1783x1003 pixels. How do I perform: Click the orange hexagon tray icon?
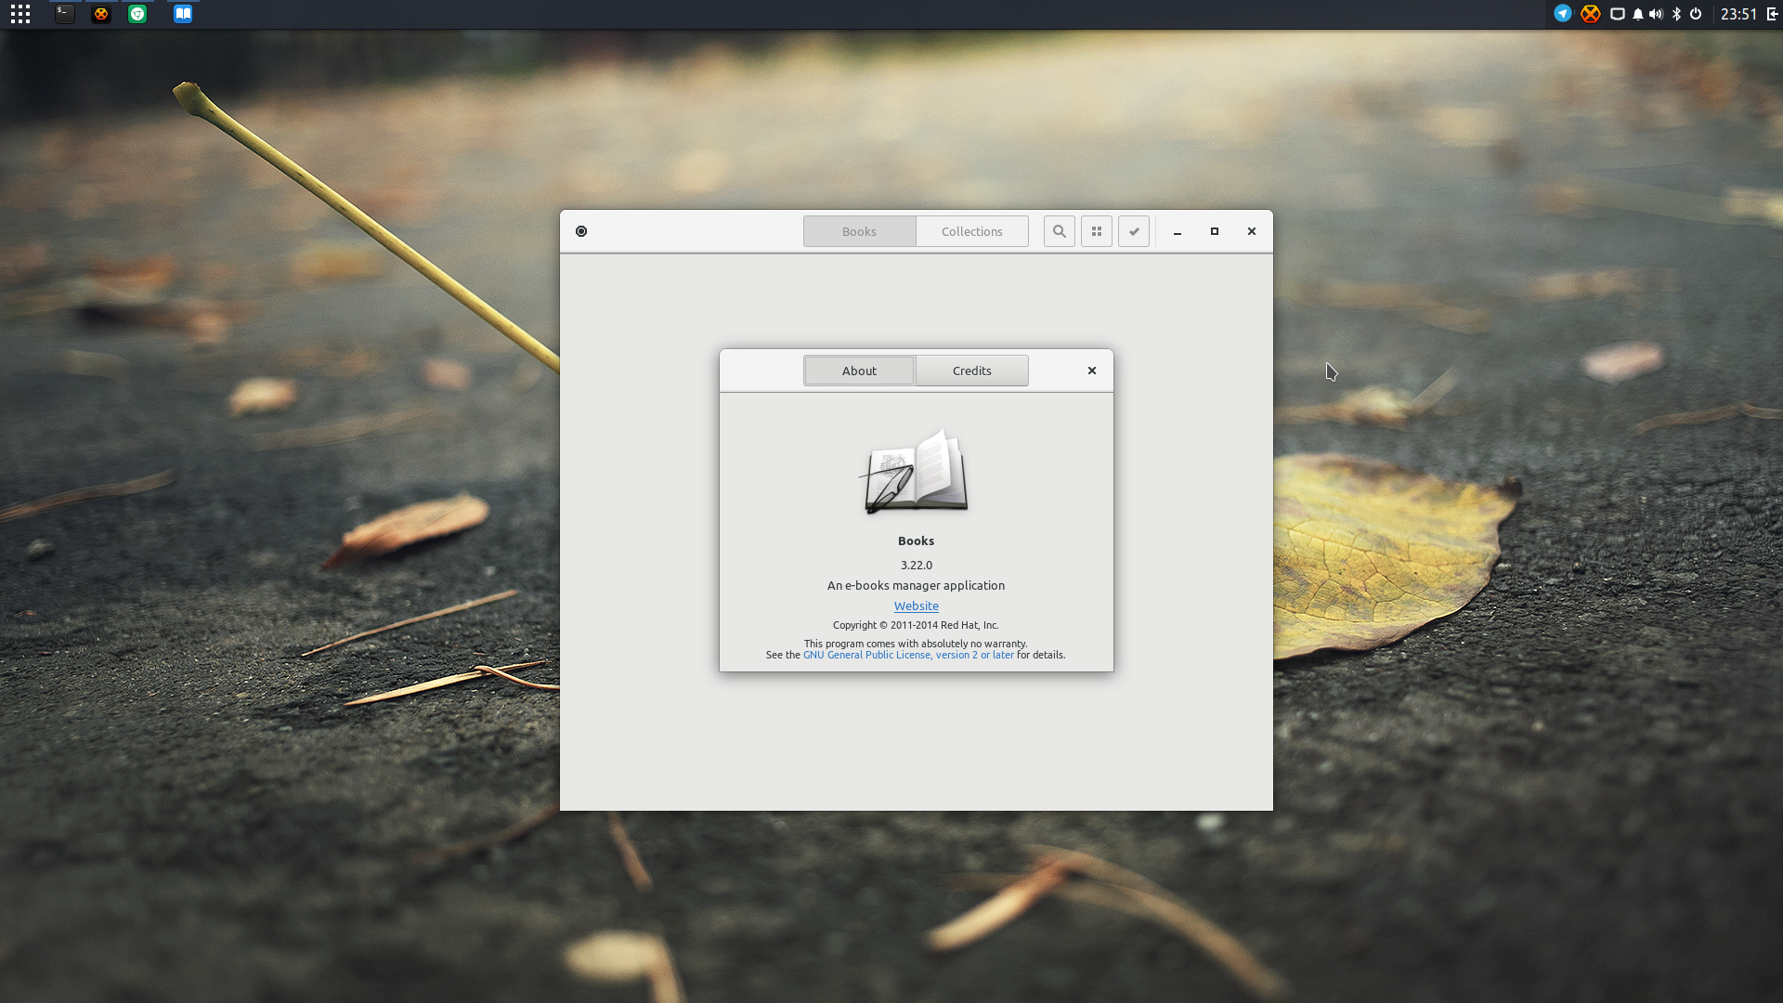coord(1591,14)
